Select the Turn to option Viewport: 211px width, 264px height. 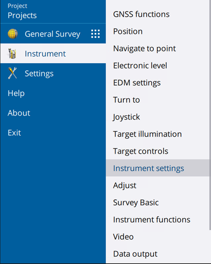127,100
